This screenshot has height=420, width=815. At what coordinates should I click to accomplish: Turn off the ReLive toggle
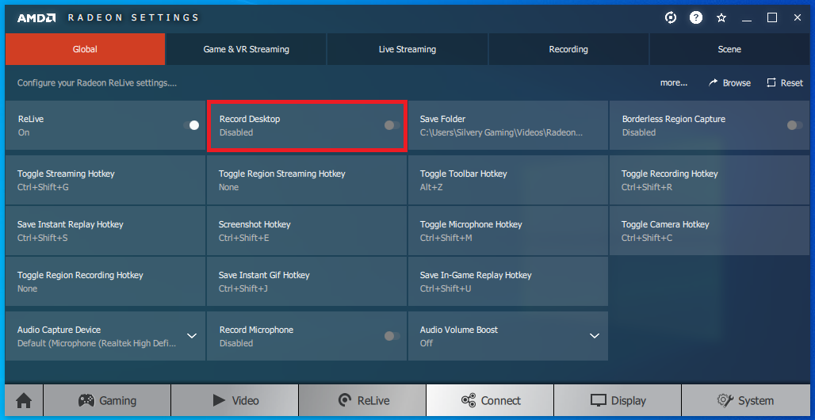point(191,125)
